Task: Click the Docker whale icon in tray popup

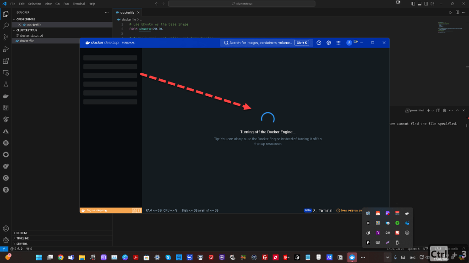Action: [x=407, y=214]
